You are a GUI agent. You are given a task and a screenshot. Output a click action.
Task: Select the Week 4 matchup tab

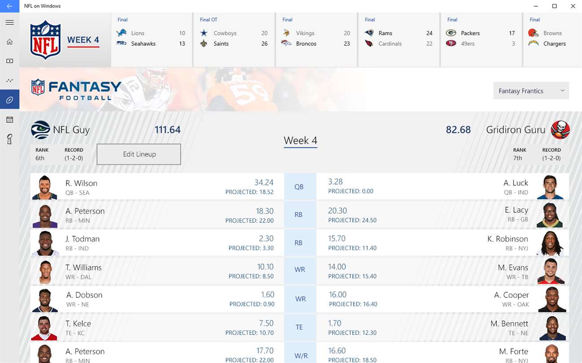300,140
